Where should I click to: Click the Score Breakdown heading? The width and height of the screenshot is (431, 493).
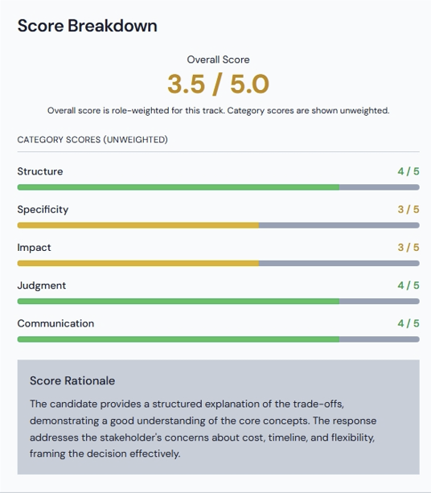point(87,26)
